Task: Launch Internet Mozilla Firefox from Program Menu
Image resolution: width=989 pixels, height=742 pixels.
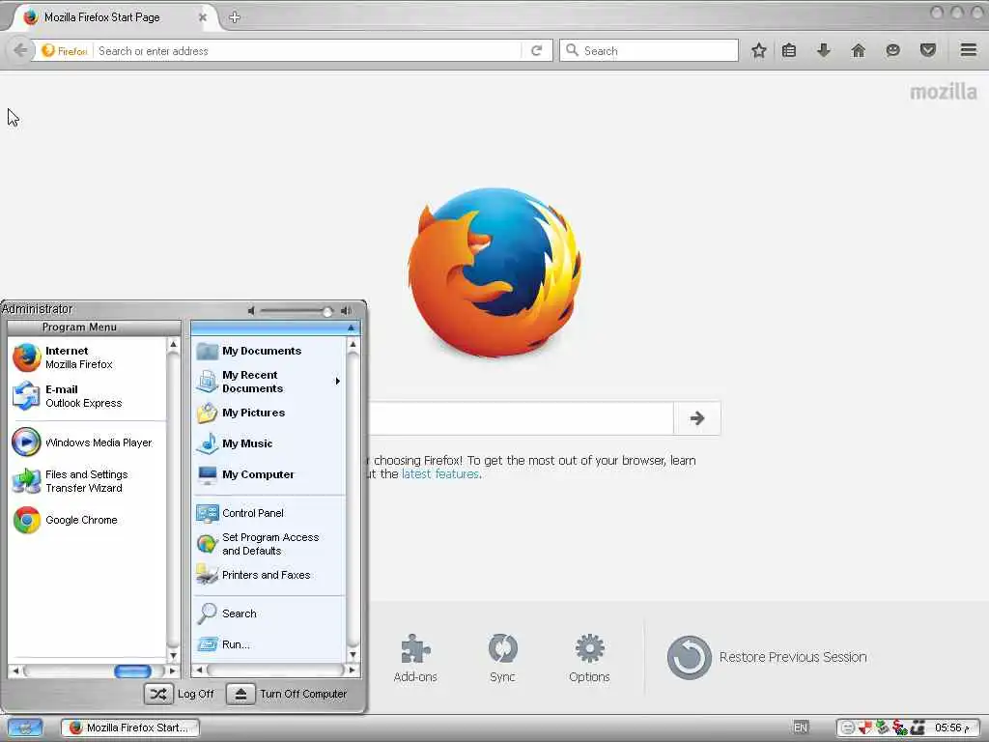Action: click(x=87, y=357)
